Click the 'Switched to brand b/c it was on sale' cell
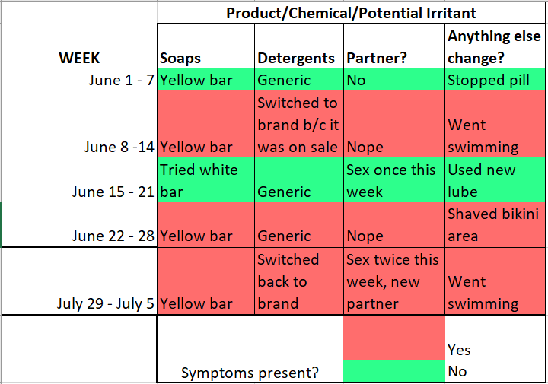This screenshot has width=548, height=384. tap(299, 124)
